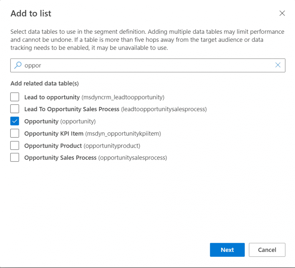Enable Lead To Opportunity Sales Process checkbox
The image size is (295, 268).
pos(15,109)
